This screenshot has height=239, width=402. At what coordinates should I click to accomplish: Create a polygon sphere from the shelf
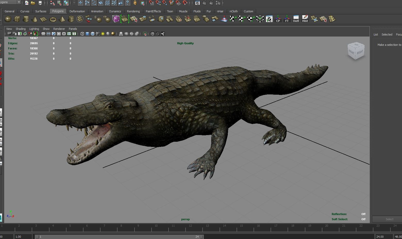pos(8,19)
